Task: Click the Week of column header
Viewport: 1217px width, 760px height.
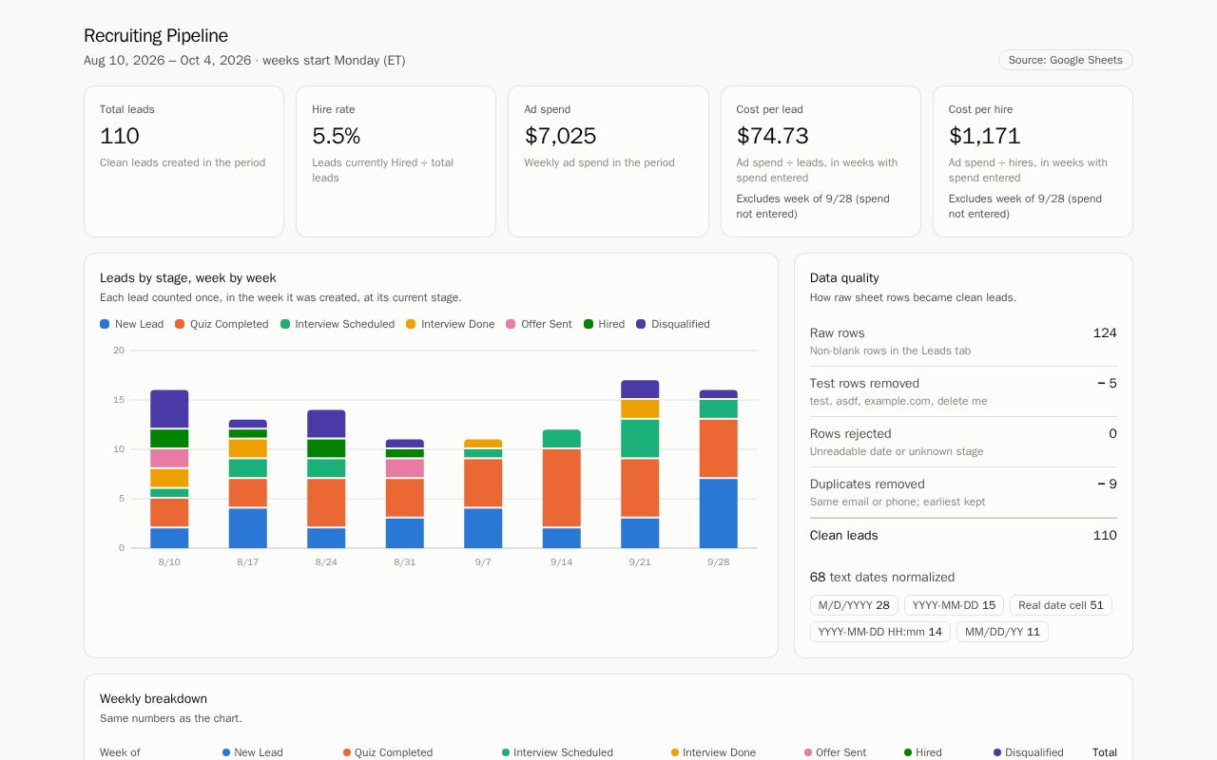Action: coord(120,752)
